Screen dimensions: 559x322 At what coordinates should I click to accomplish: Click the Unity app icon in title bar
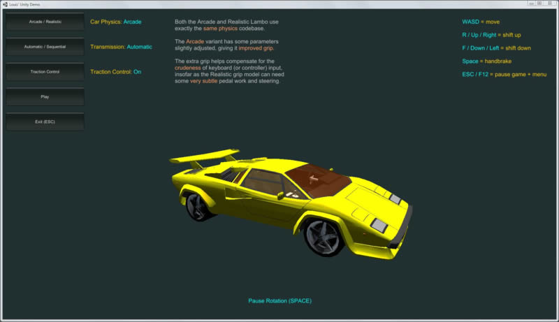click(x=5, y=3)
